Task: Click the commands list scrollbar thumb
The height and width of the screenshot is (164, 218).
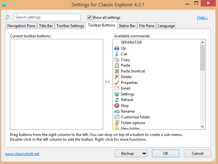Action: (x=202, y=58)
